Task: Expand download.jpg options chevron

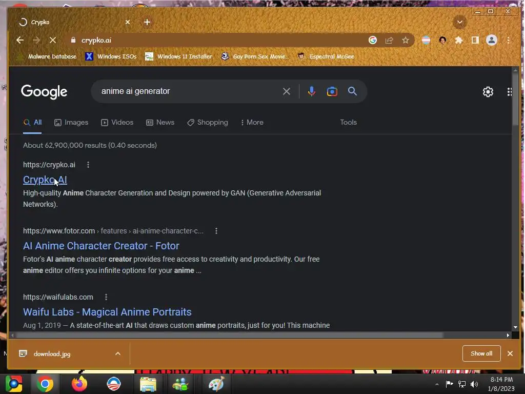Action: [118, 353]
